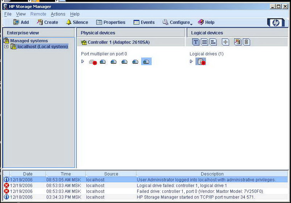The width and height of the screenshot is (291, 203).
Task: Toggle the full size capacity view button
Action: [204, 42]
